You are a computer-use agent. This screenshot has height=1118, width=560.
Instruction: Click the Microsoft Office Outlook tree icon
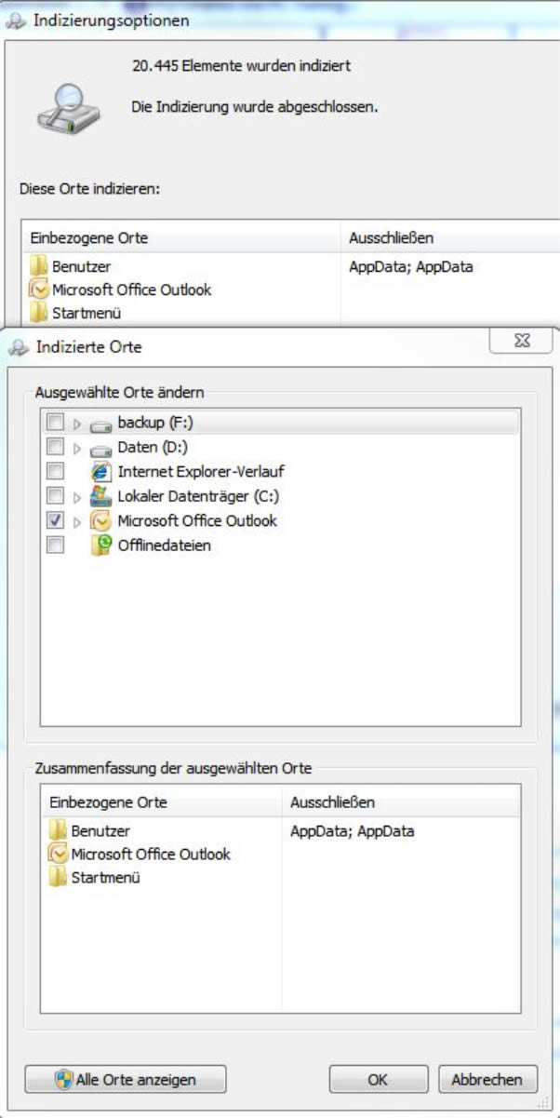tap(100, 520)
